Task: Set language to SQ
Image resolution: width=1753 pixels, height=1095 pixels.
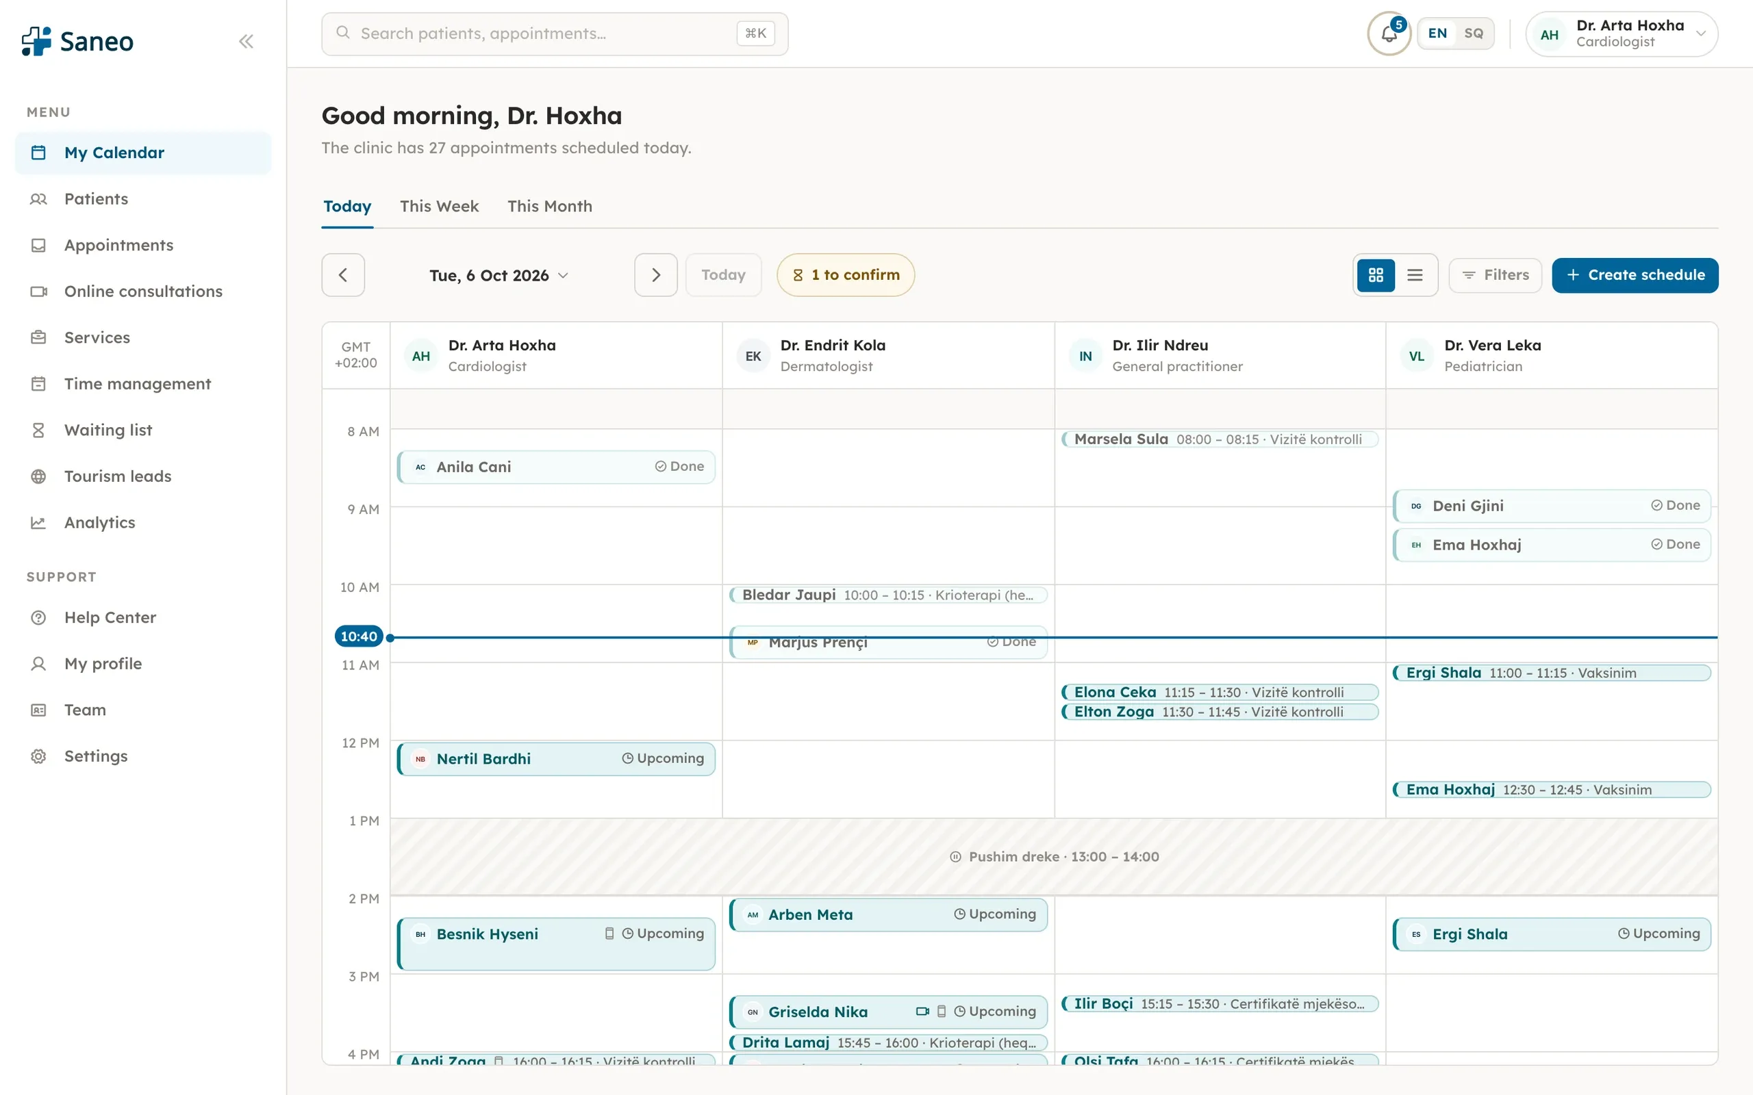Action: click(x=1474, y=34)
